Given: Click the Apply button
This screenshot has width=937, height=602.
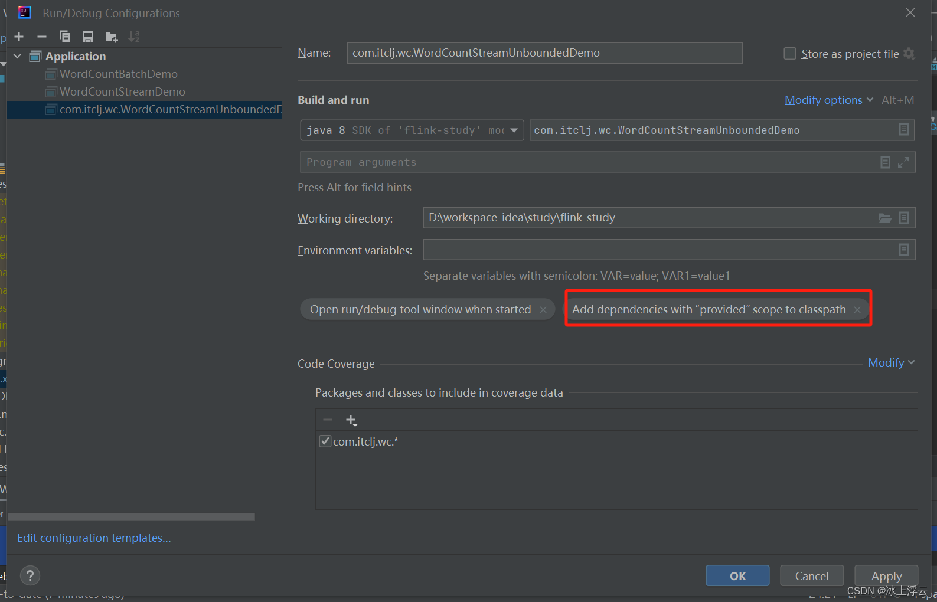Looking at the screenshot, I should 886,575.
